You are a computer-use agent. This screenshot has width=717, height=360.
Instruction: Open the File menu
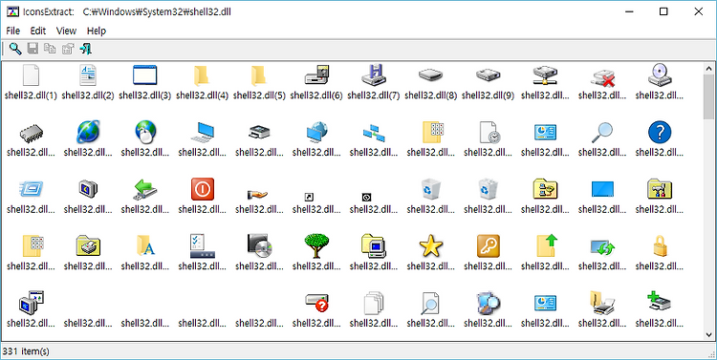pos(12,32)
